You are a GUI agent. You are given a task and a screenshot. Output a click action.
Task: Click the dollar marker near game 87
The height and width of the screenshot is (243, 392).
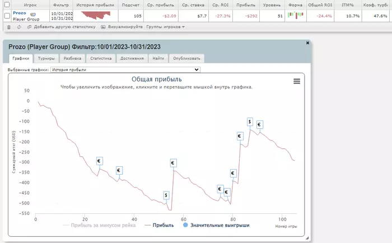(250, 121)
